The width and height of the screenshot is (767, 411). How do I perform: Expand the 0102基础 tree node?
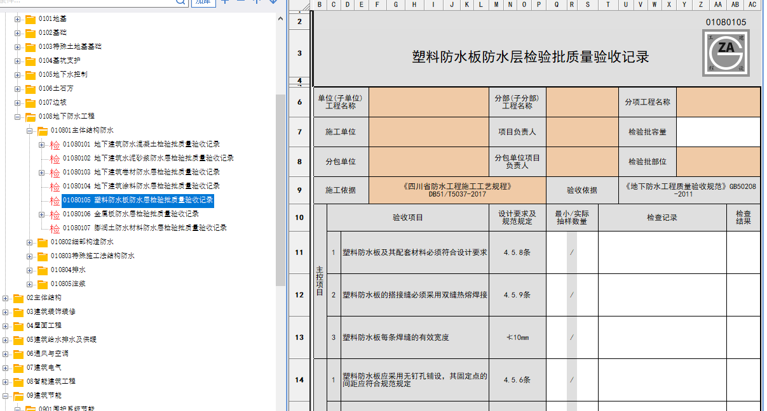[18, 33]
